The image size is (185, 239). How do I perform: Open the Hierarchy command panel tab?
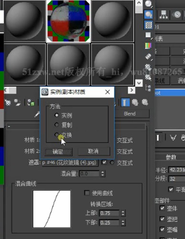point(164,15)
